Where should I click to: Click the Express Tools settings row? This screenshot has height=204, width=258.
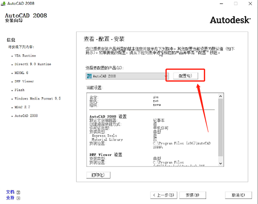tap(104, 135)
